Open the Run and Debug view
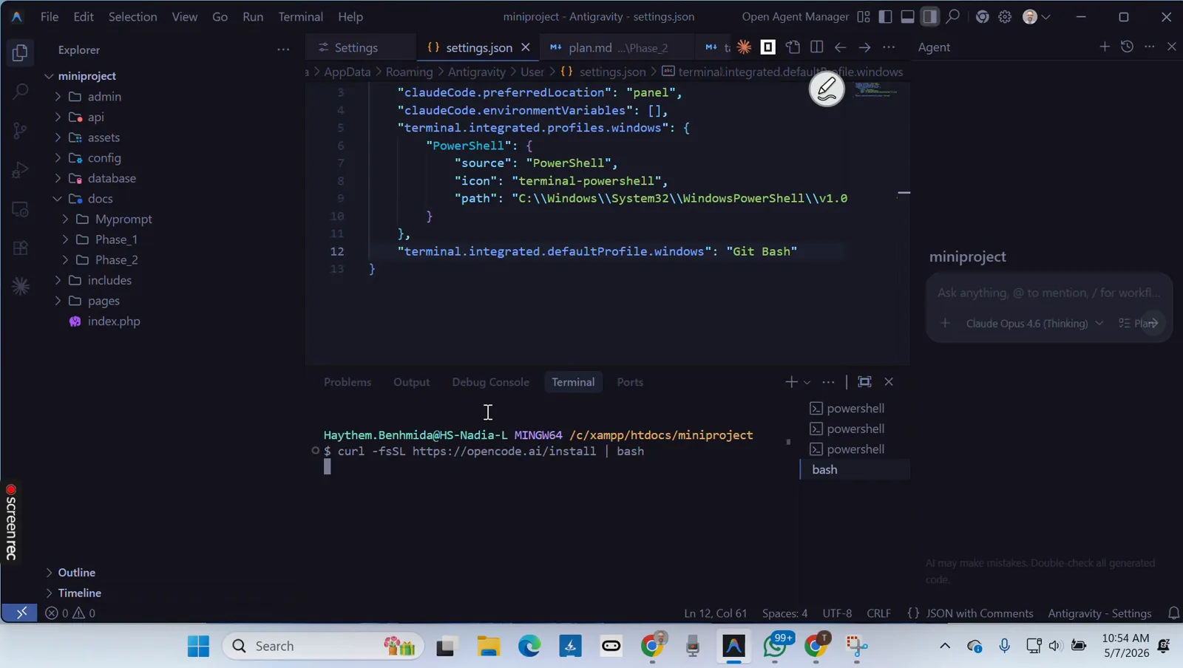This screenshot has width=1183, height=668. 20,170
